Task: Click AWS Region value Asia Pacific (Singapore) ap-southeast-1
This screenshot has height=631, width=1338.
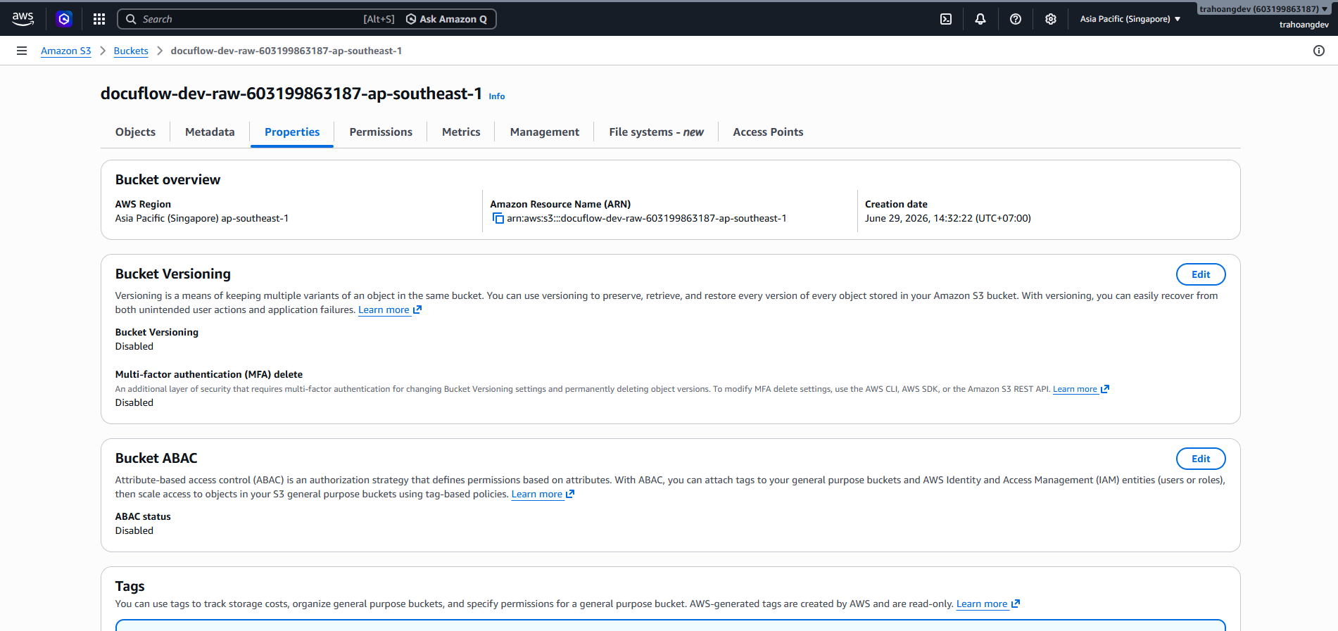Action: [202, 219]
